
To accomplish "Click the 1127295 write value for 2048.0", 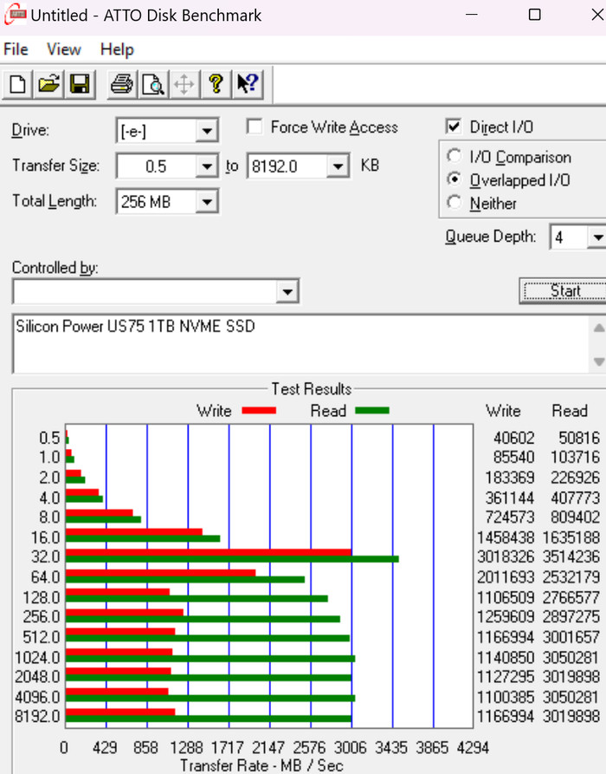I will 506,676.
